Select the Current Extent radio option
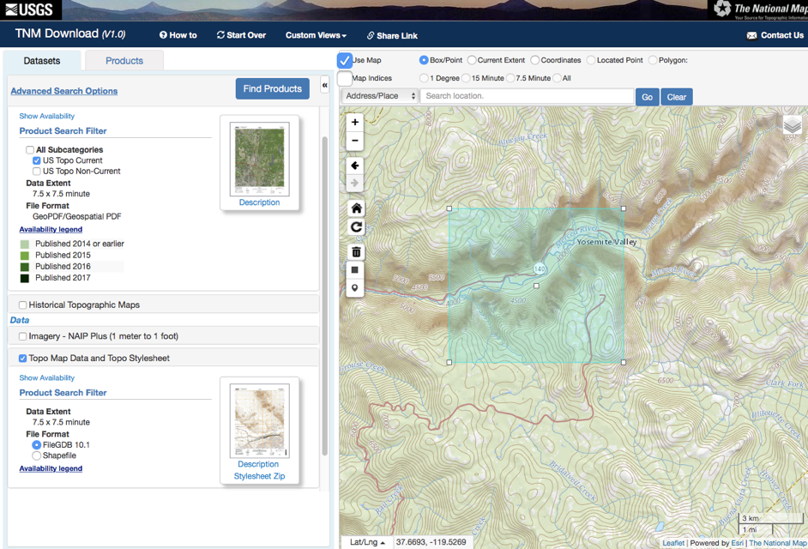 [472, 60]
